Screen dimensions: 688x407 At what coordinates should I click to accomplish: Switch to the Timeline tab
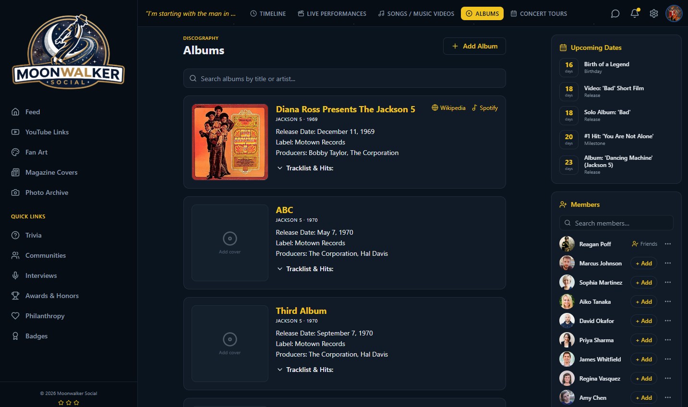pyautogui.click(x=268, y=13)
